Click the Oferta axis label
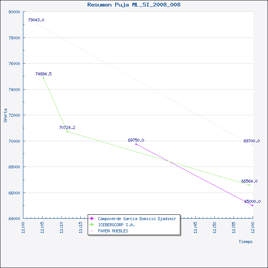This screenshot has width=268, height=268. click(x=5, y=115)
